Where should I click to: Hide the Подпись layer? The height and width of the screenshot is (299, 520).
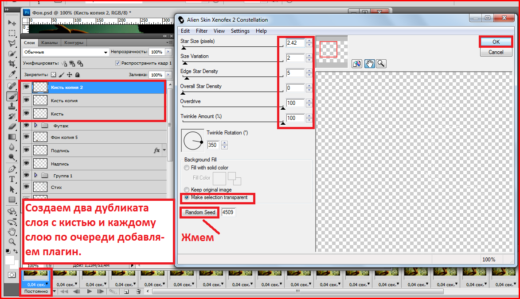26,150
